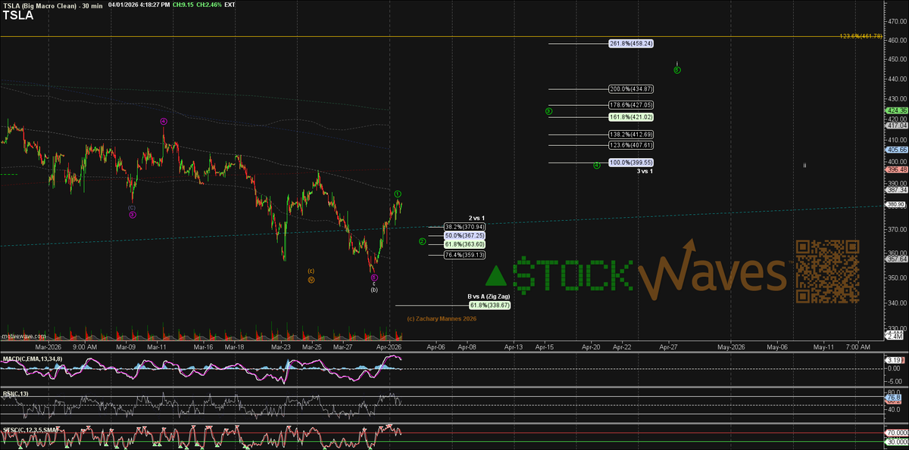Click the 138.2%(412.69) Fibonacci extension label
The width and height of the screenshot is (909, 450).
(630, 134)
